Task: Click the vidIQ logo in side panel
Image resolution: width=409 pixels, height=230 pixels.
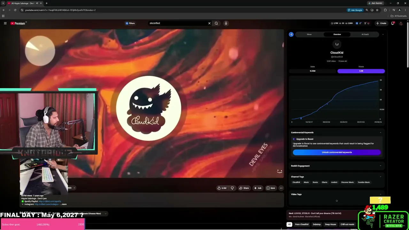Action: (x=291, y=34)
